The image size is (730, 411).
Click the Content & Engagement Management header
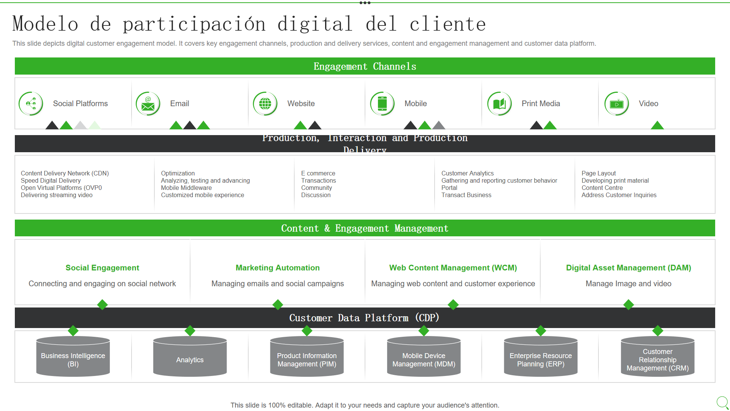tap(365, 228)
